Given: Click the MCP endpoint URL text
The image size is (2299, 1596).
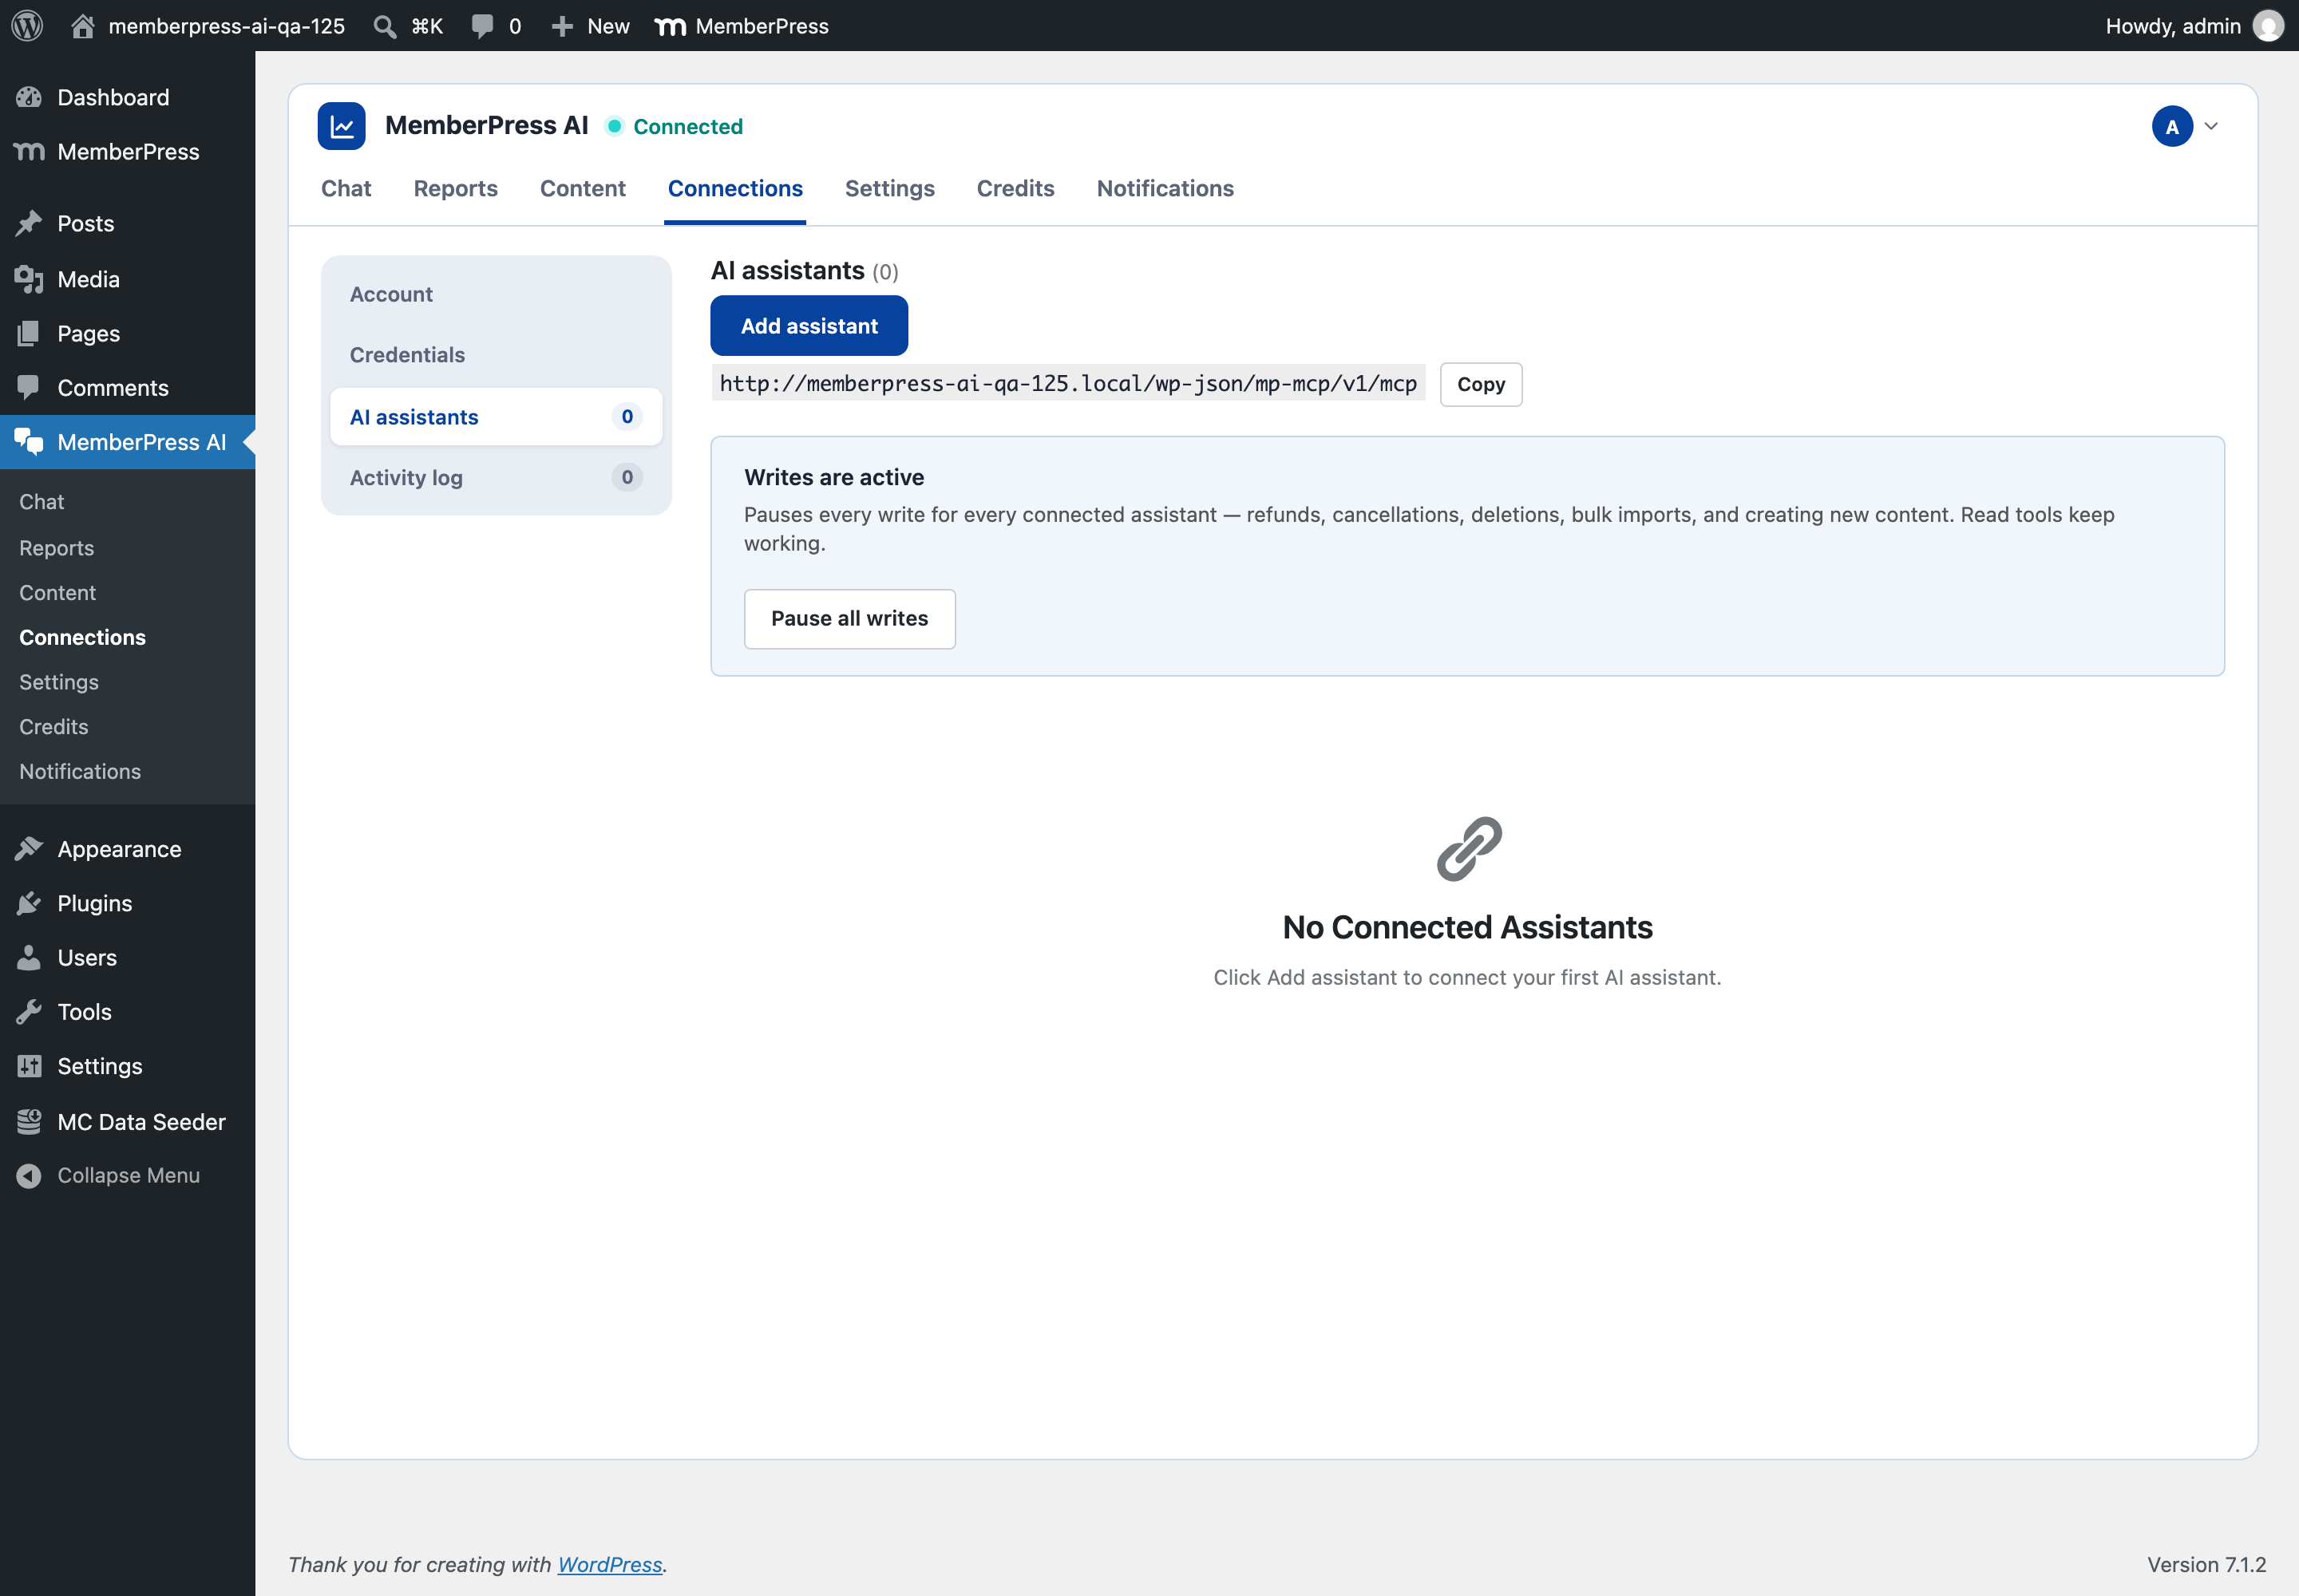Looking at the screenshot, I should (x=1067, y=384).
